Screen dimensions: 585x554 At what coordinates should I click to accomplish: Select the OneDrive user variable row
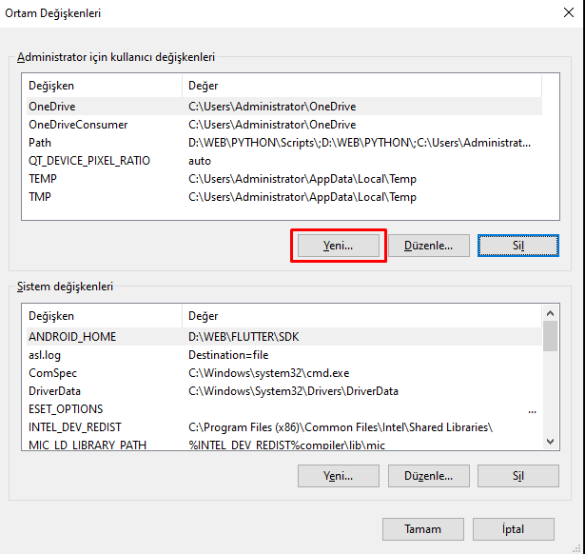(x=52, y=107)
